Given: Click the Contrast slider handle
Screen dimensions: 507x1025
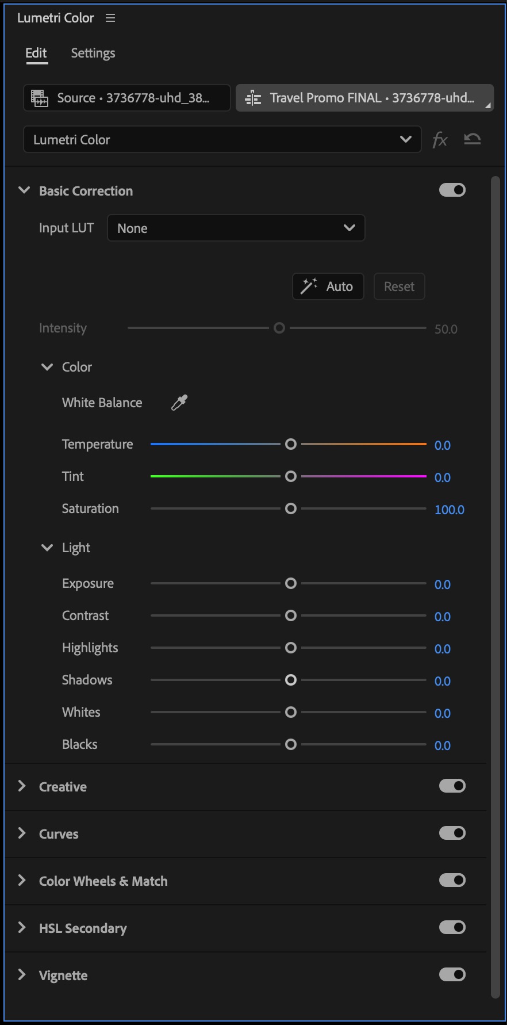Looking at the screenshot, I should click(x=291, y=615).
